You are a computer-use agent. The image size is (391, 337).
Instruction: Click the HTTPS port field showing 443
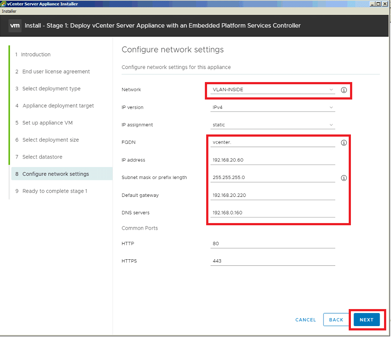point(272,261)
